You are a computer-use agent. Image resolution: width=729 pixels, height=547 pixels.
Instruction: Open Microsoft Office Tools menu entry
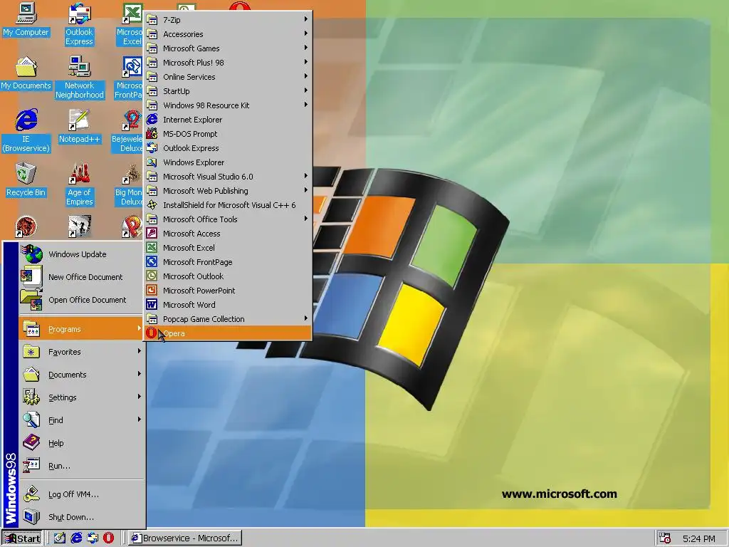pos(227,219)
